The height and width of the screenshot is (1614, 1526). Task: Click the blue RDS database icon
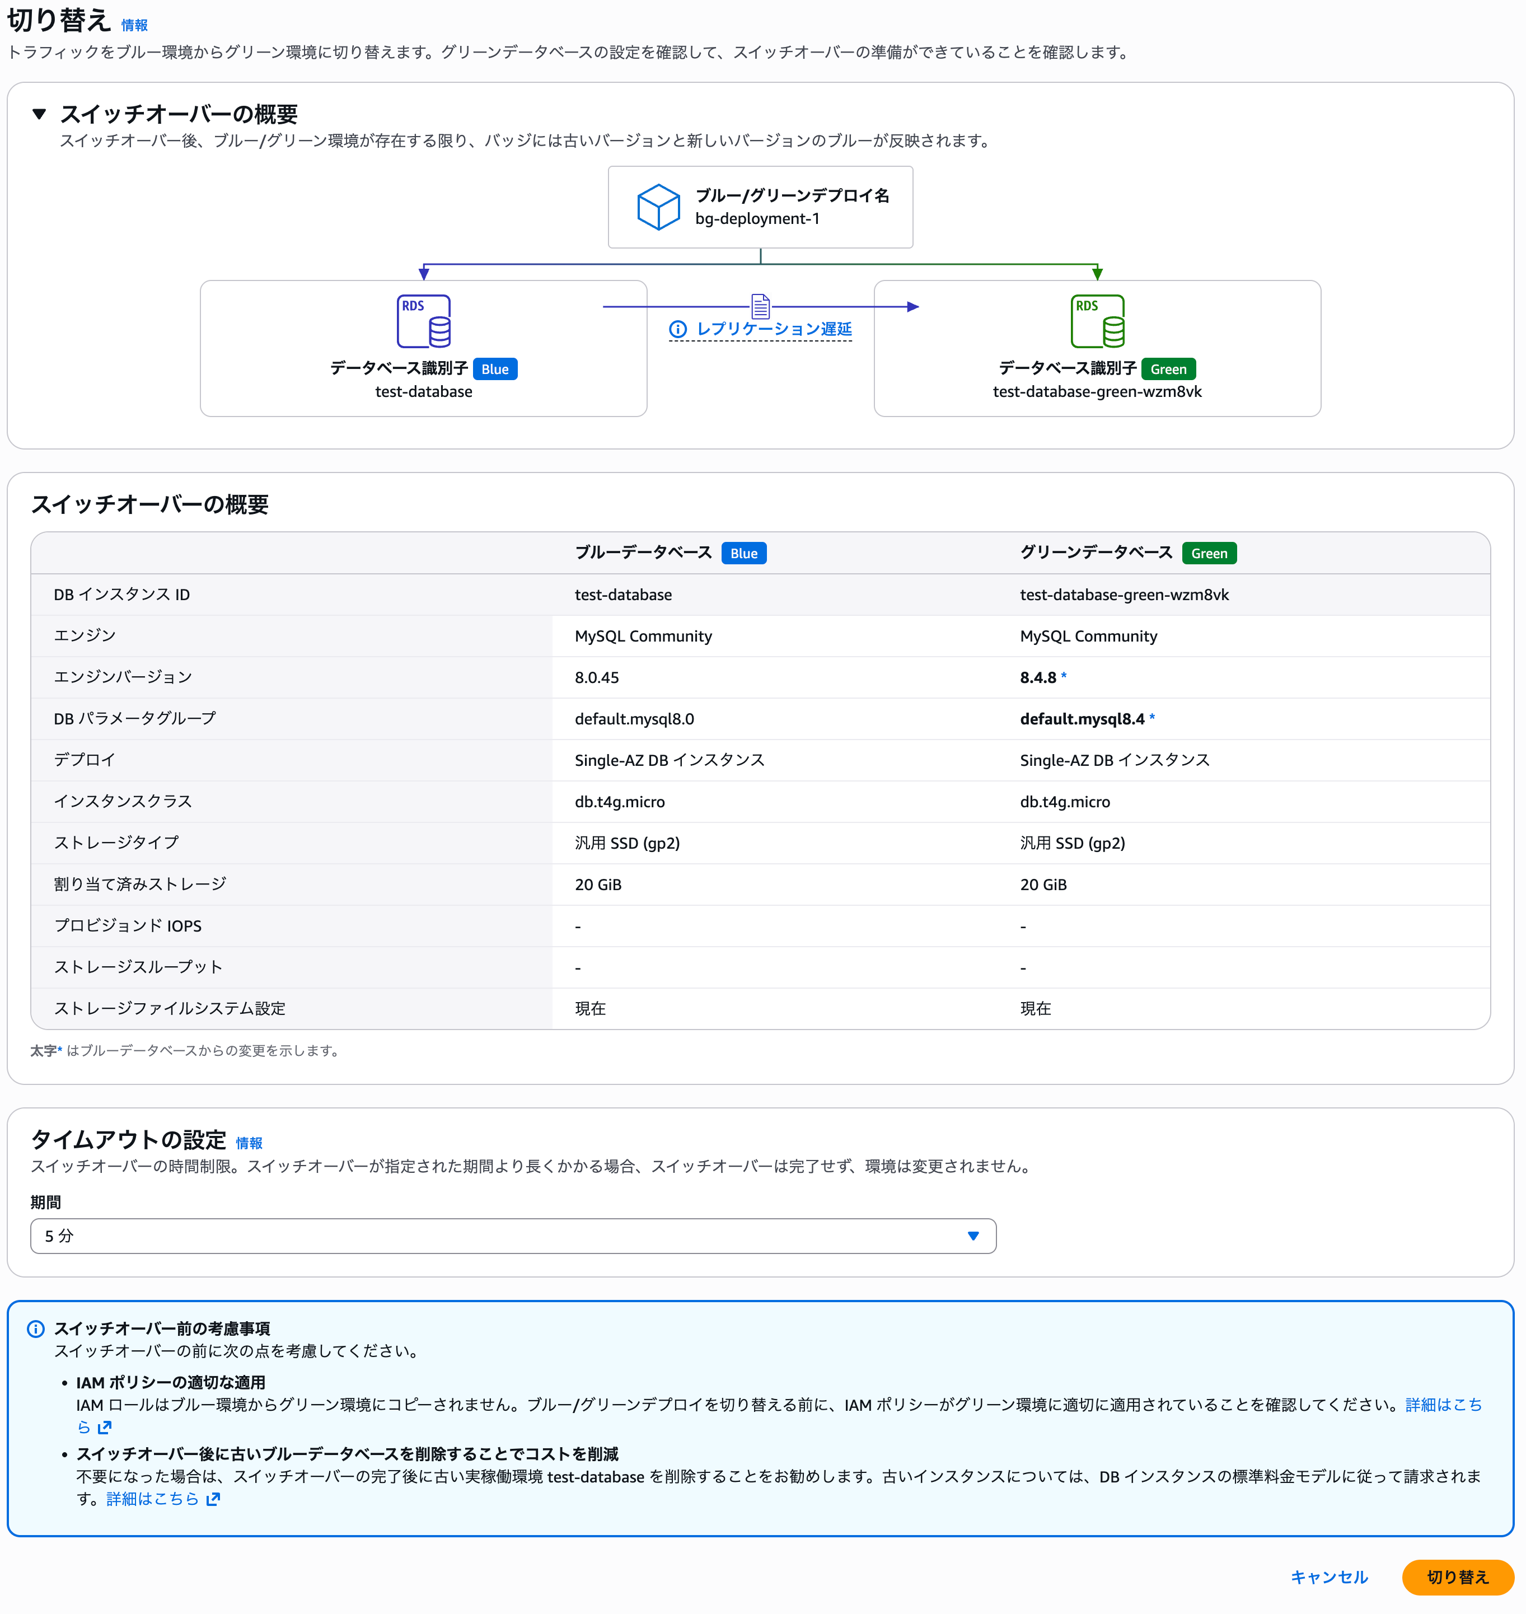pos(423,321)
